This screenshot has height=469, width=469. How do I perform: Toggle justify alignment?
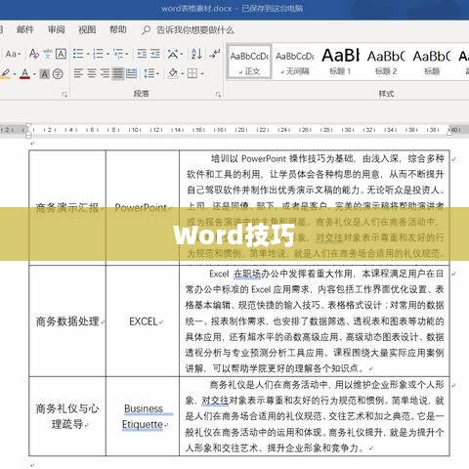click(118, 73)
